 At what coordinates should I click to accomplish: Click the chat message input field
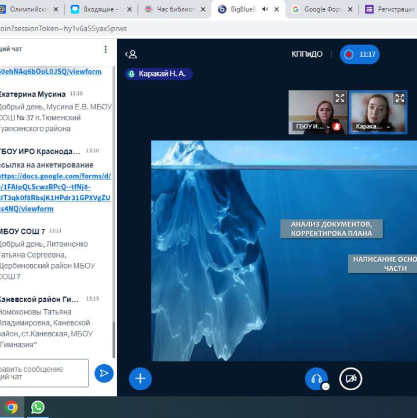tap(43, 373)
